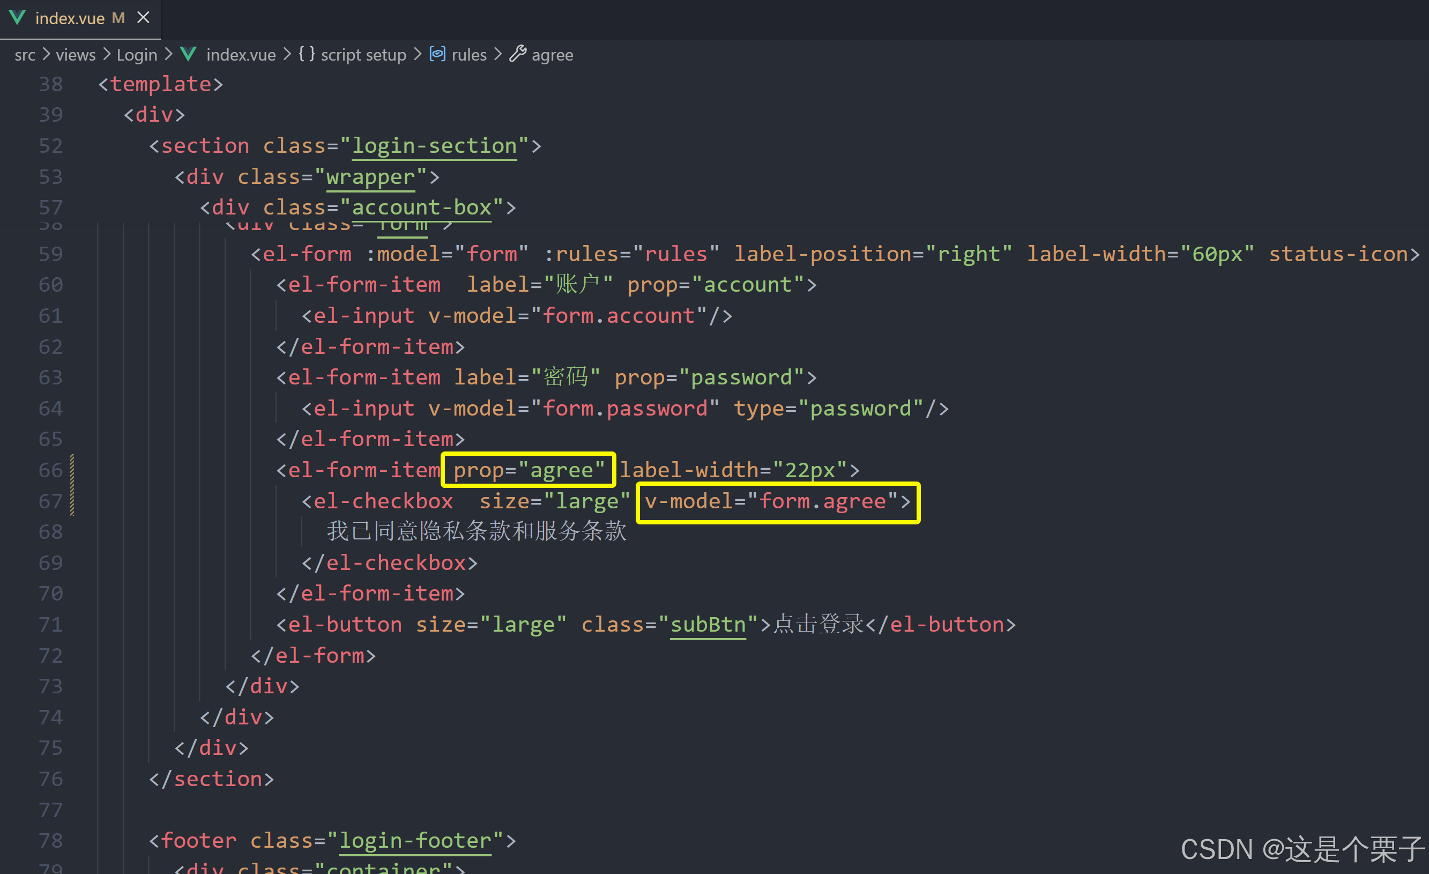The image size is (1429, 874).
Task: Open the views breadcrumb segment
Action: 76,55
